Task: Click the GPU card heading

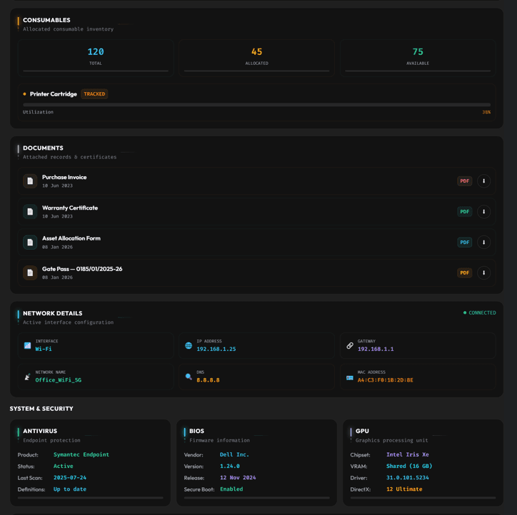Action: click(362, 431)
